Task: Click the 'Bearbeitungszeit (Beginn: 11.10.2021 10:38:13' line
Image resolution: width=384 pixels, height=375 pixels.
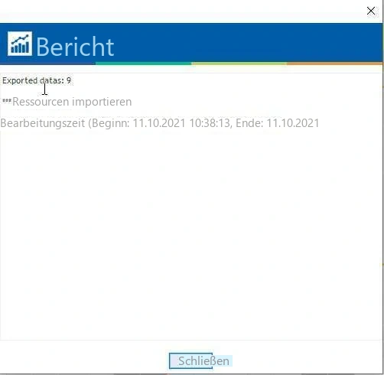Action: click(x=160, y=123)
